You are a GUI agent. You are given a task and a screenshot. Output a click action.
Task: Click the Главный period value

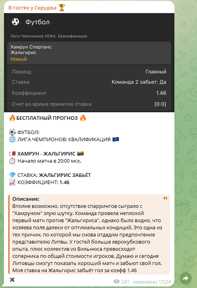(156, 72)
